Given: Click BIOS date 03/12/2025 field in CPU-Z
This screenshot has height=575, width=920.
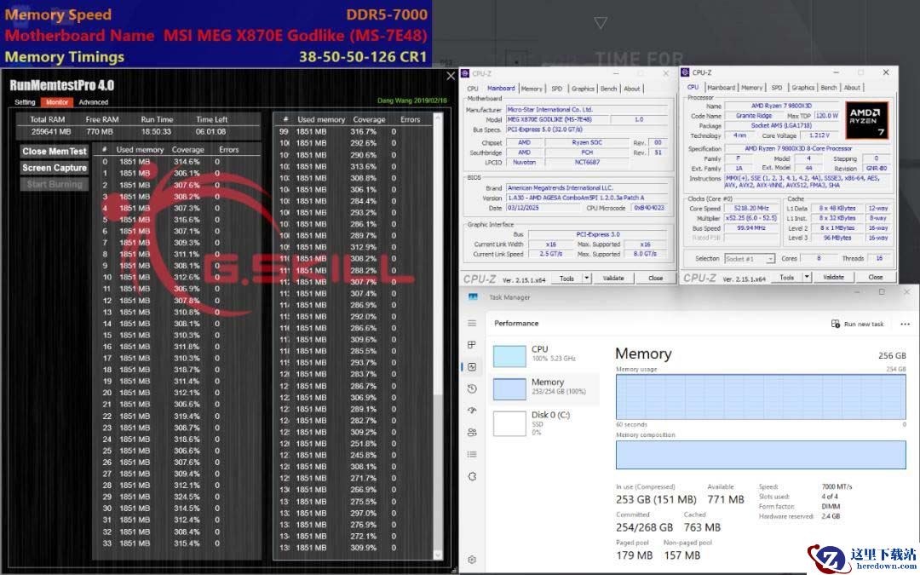Looking at the screenshot, I should [x=544, y=209].
